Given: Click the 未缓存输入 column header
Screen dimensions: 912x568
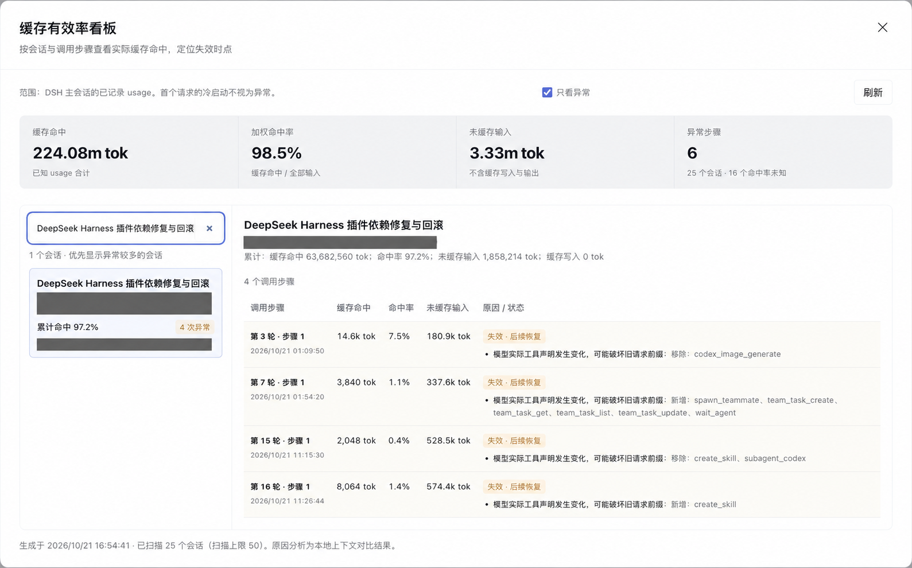Looking at the screenshot, I should [448, 308].
